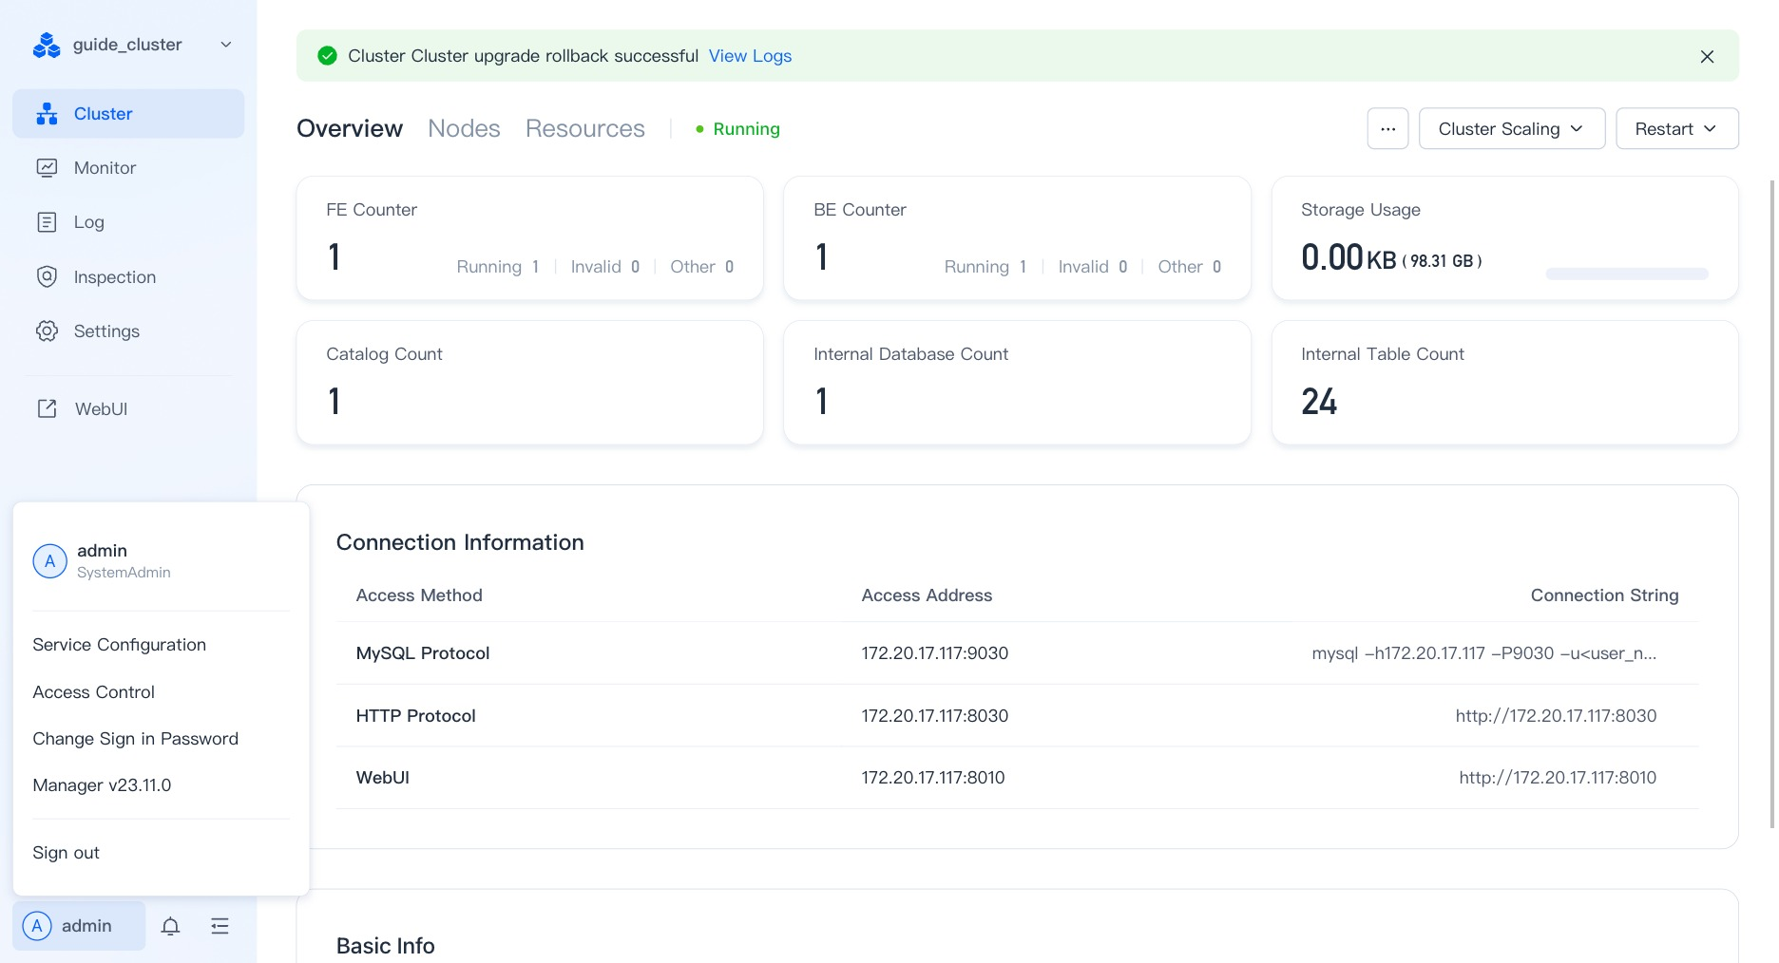Open Access Control from the admin menu
This screenshot has height=963, width=1779.
93,692
